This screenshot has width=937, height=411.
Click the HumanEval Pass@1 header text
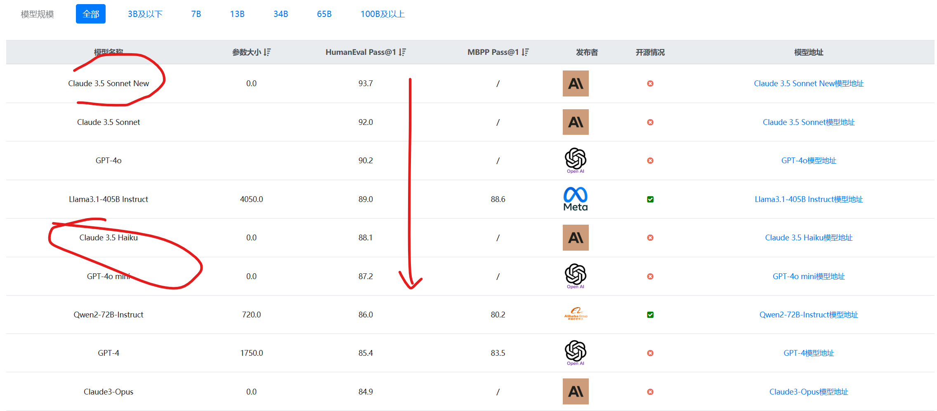(x=361, y=52)
